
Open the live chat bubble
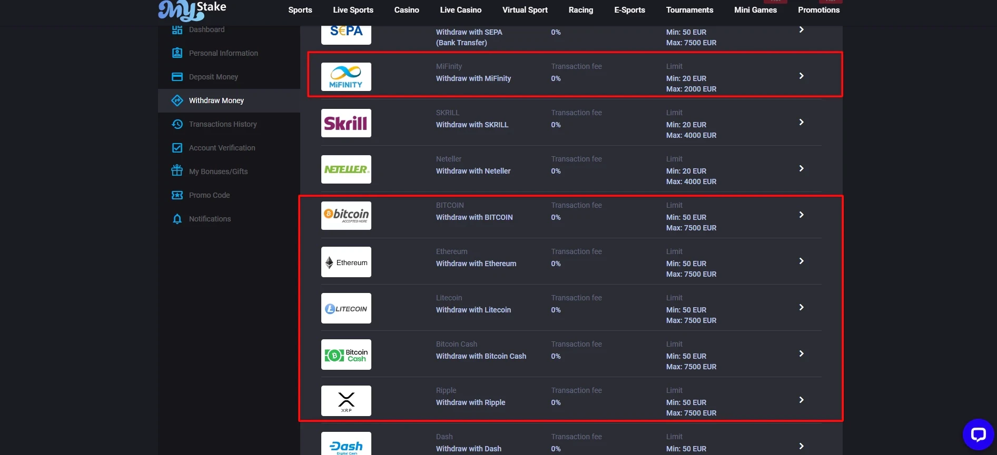pos(978,434)
